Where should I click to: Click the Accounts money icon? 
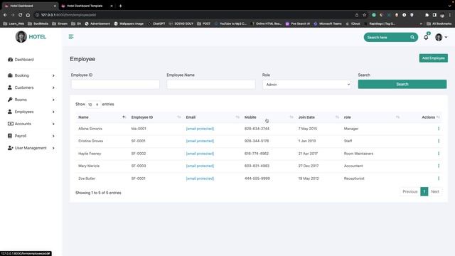[x=11, y=124]
